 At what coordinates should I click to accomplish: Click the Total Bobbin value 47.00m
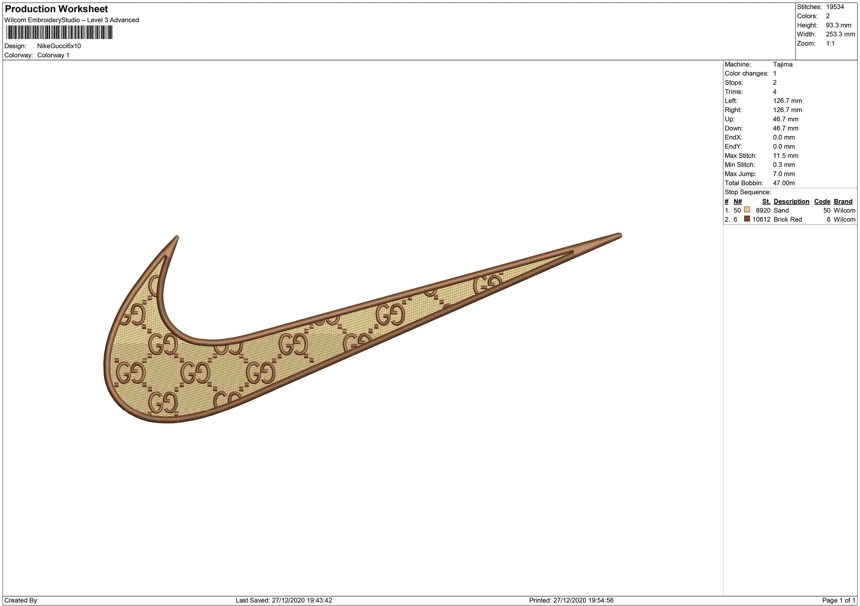(784, 183)
